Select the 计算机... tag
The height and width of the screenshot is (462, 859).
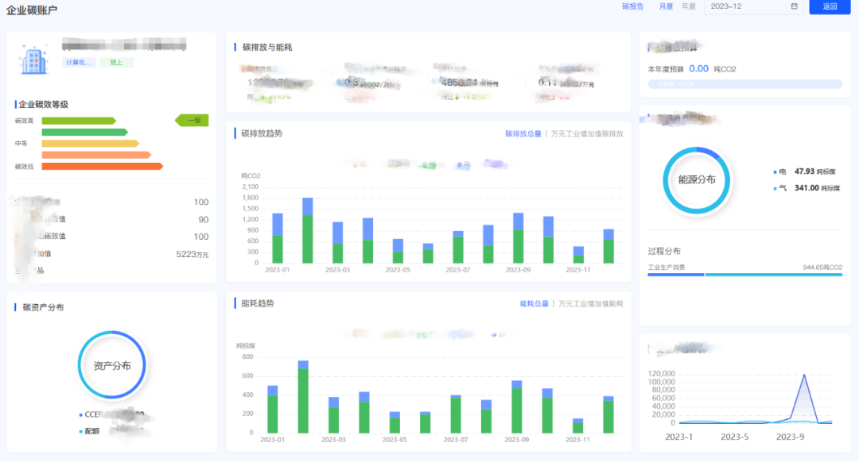click(78, 63)
